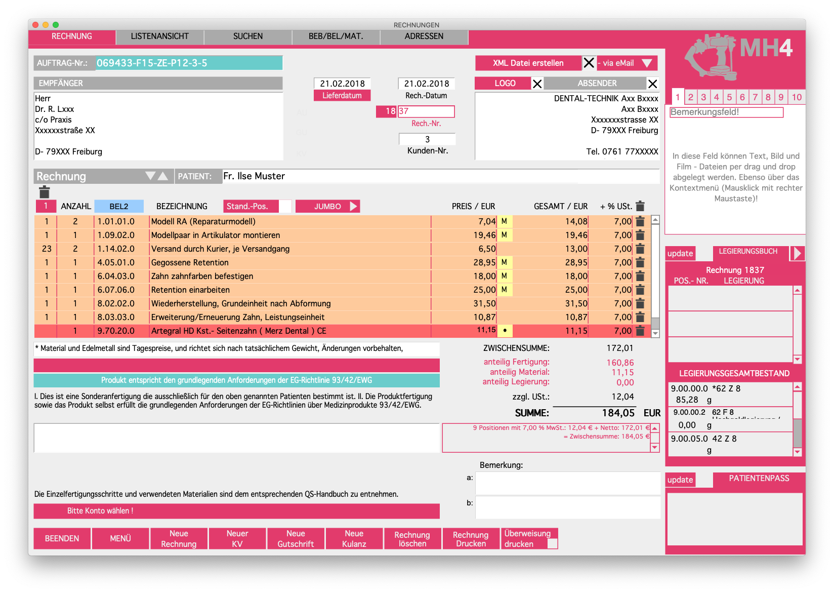Switch to the LISTENANSICHT tab
Viewport: 834px width, 593px height.
(x=159, y=36)
